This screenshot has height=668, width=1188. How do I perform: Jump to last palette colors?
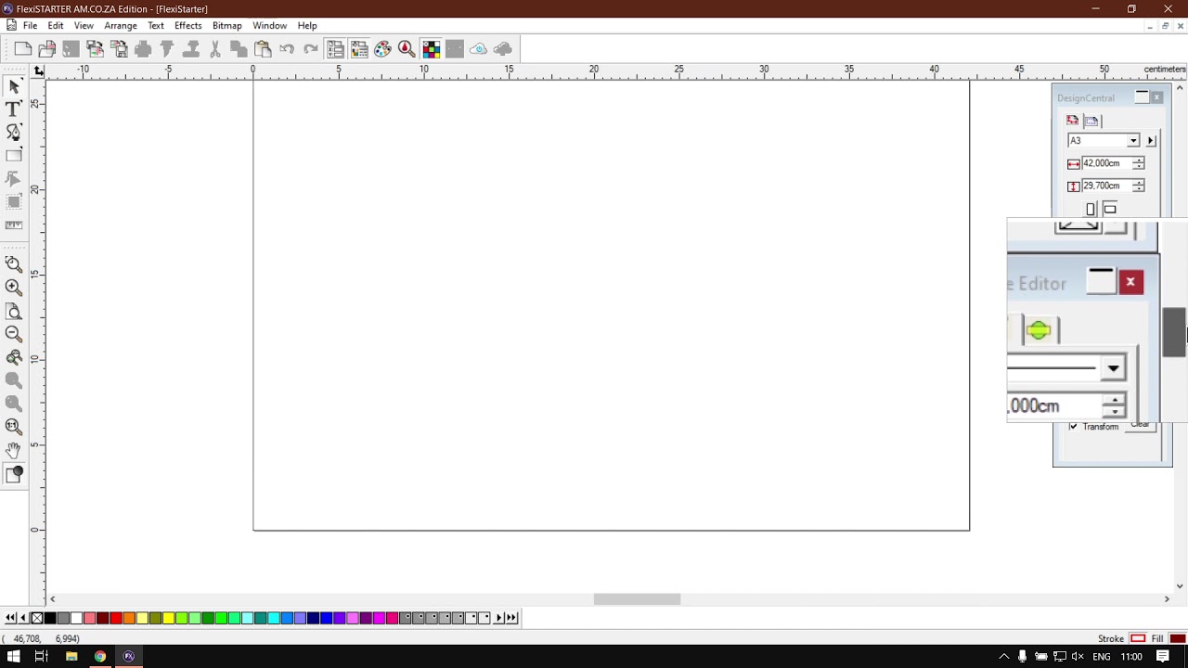tap(511, 618)
